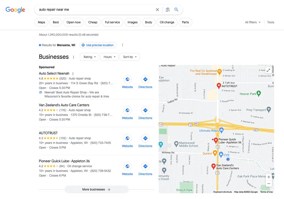The width and height of the screenshot is (284, 199).
Task: Get directions to AUTOTRUST
Action: pos(145,138)
